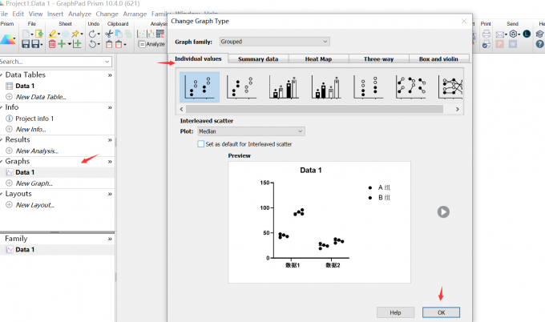Select the interleaved scatter graph thumbnail

[x=200, y=87]
